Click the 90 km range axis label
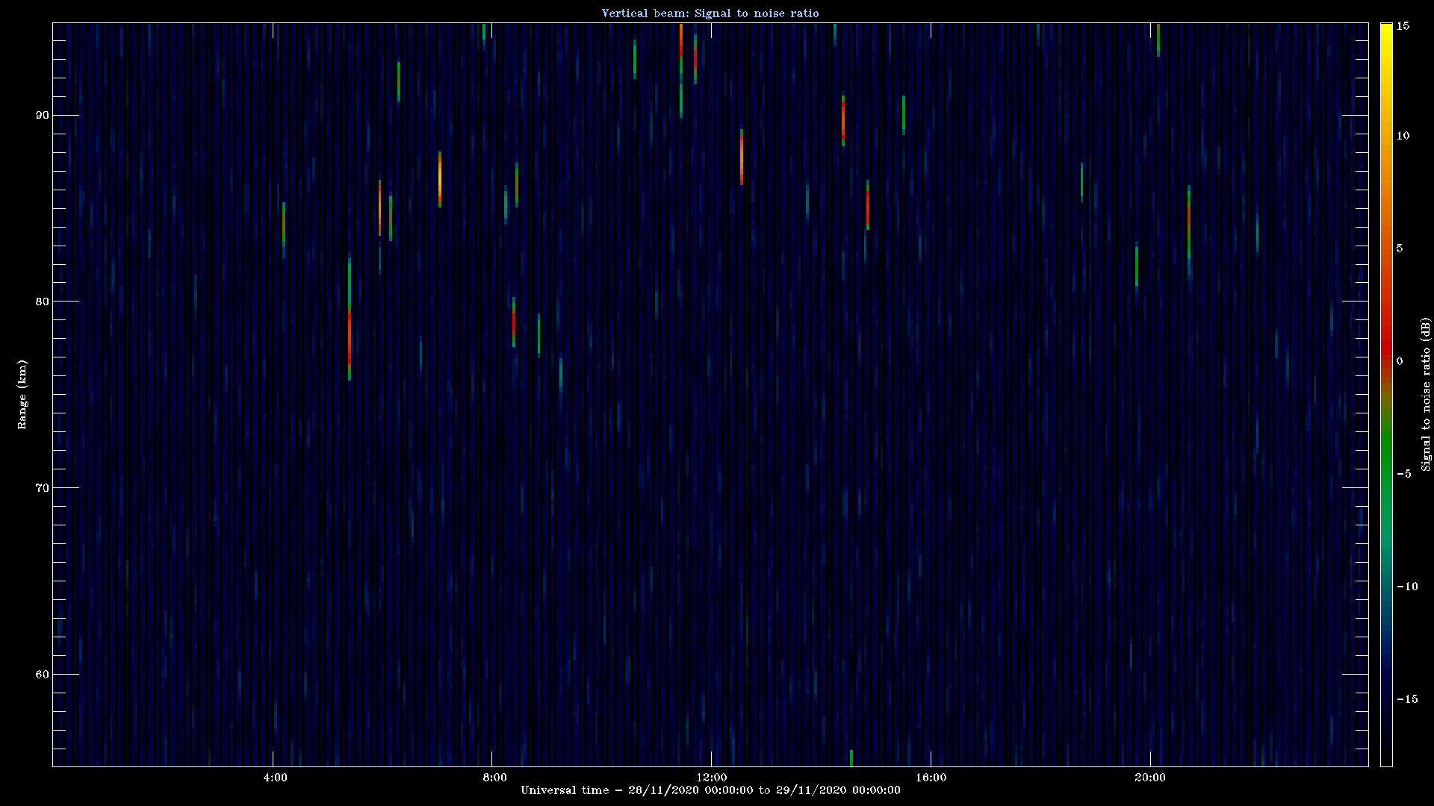This screenshot has height=806, width=1434. (42, 115)
